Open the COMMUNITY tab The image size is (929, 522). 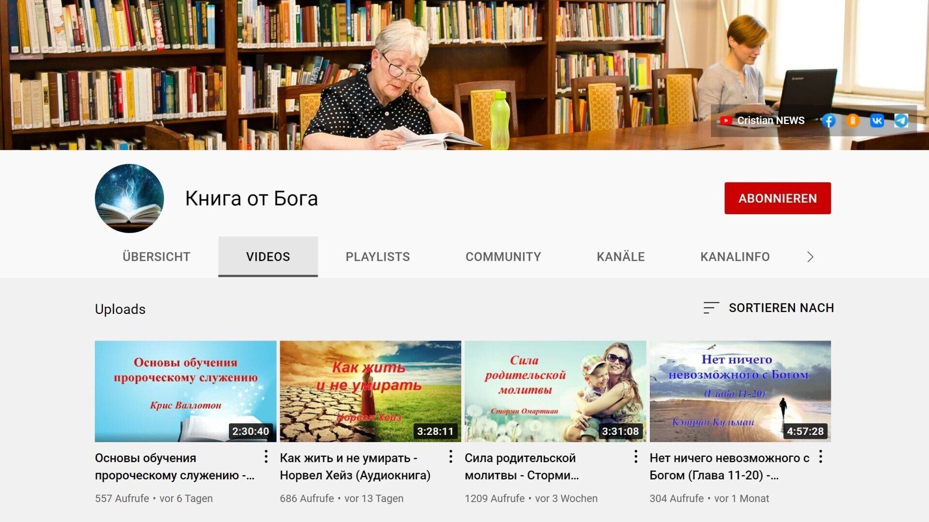(503, 257)
